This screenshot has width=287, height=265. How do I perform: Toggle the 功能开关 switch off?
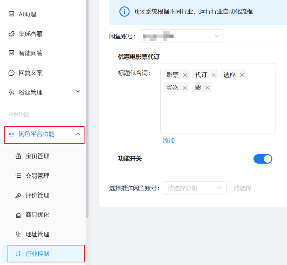tap(263, 159)
